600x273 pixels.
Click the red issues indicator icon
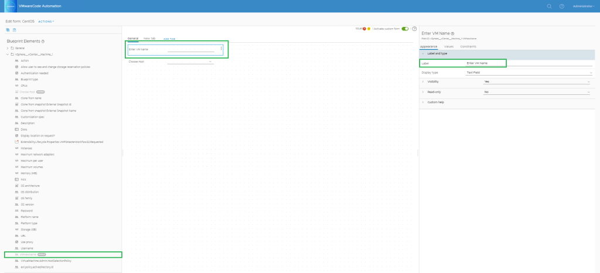[x=364, y=29]
